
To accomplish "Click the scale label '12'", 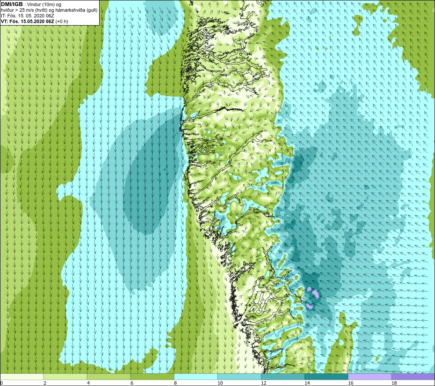I will pyautogui.click(x=264, y=383).
